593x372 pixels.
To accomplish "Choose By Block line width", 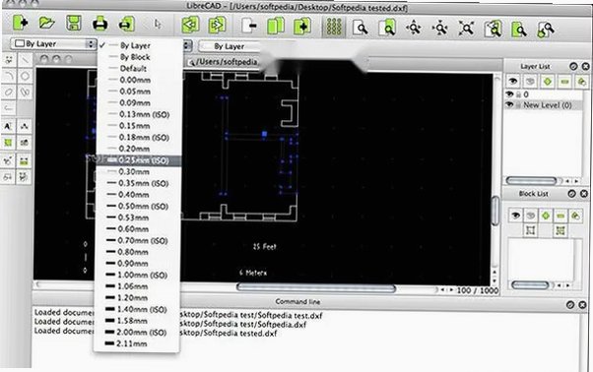I will [139, 57].
